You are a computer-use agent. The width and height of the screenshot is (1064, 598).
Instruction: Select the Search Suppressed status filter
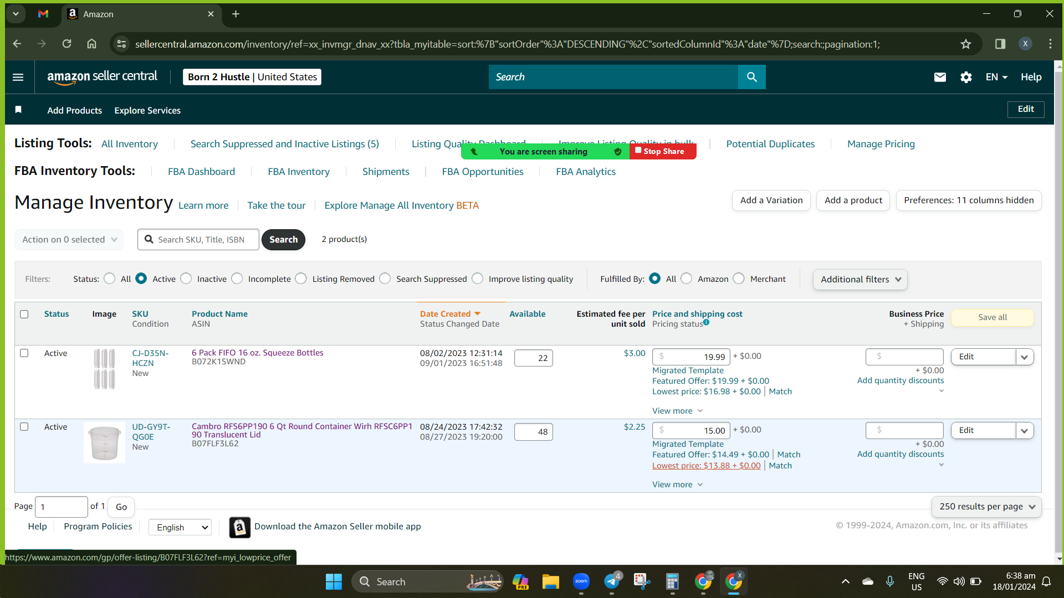click(385, 279)
